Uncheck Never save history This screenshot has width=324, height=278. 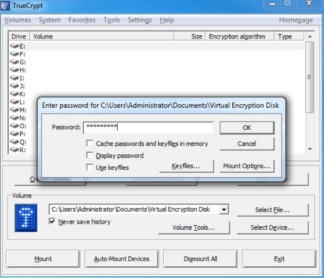[x=52, y=222]
